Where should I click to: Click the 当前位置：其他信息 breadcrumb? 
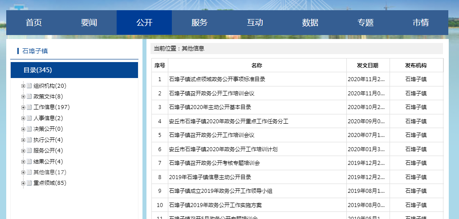[179, 48]
